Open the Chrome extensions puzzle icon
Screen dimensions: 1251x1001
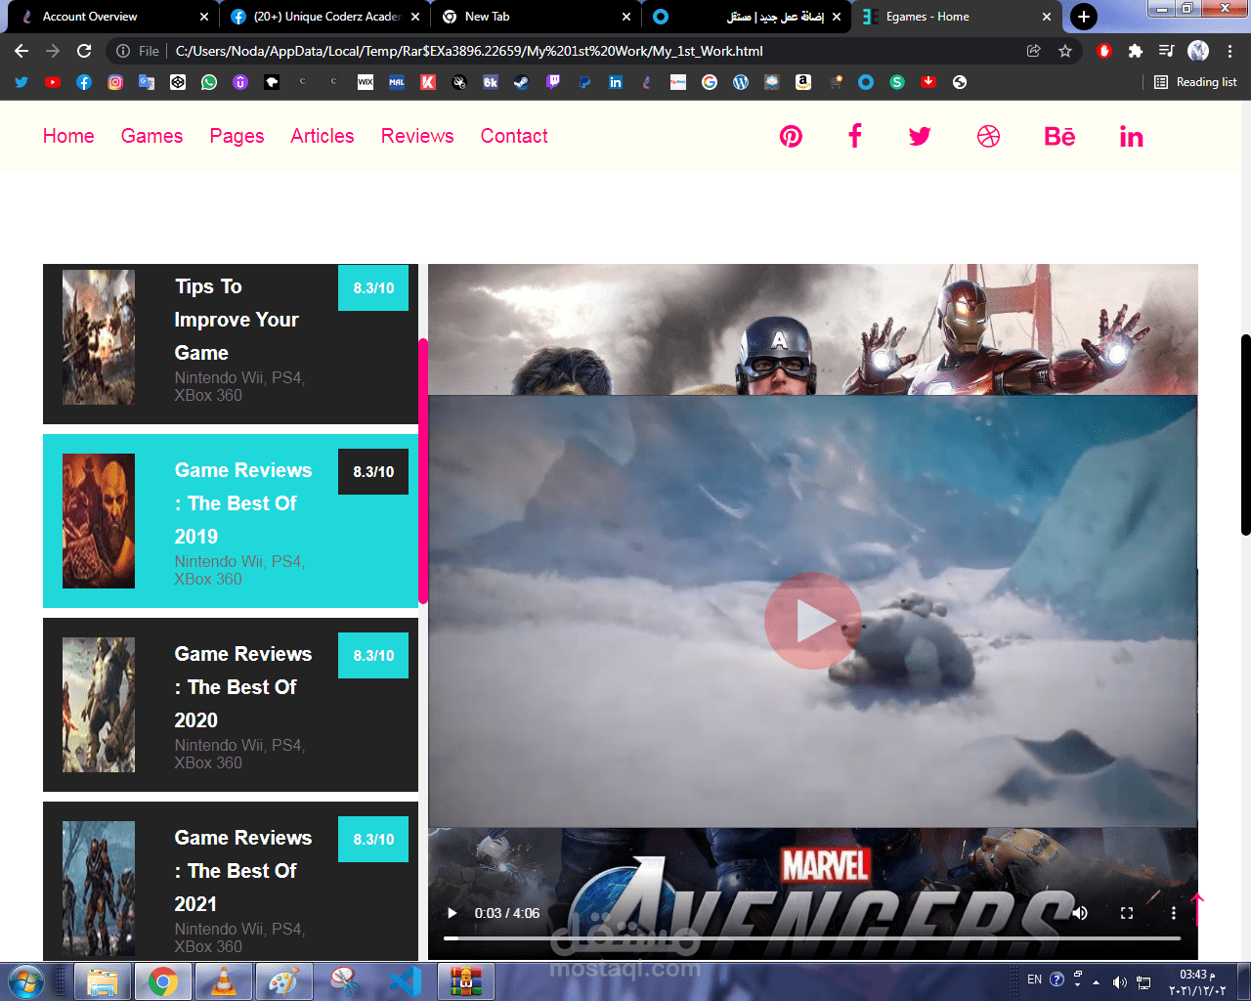(1136, 51)
